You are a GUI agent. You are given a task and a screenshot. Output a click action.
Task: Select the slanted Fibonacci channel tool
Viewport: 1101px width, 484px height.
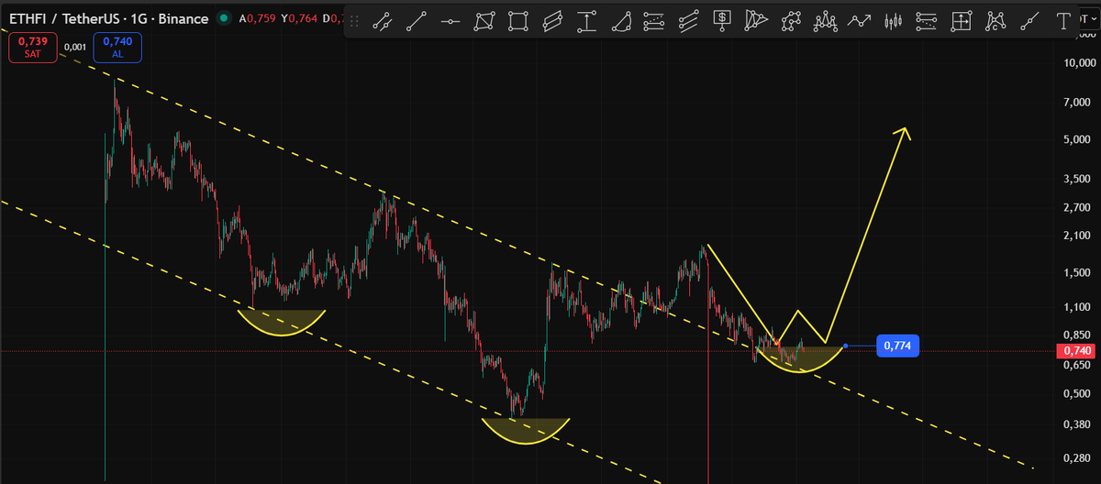coord(688,21)
